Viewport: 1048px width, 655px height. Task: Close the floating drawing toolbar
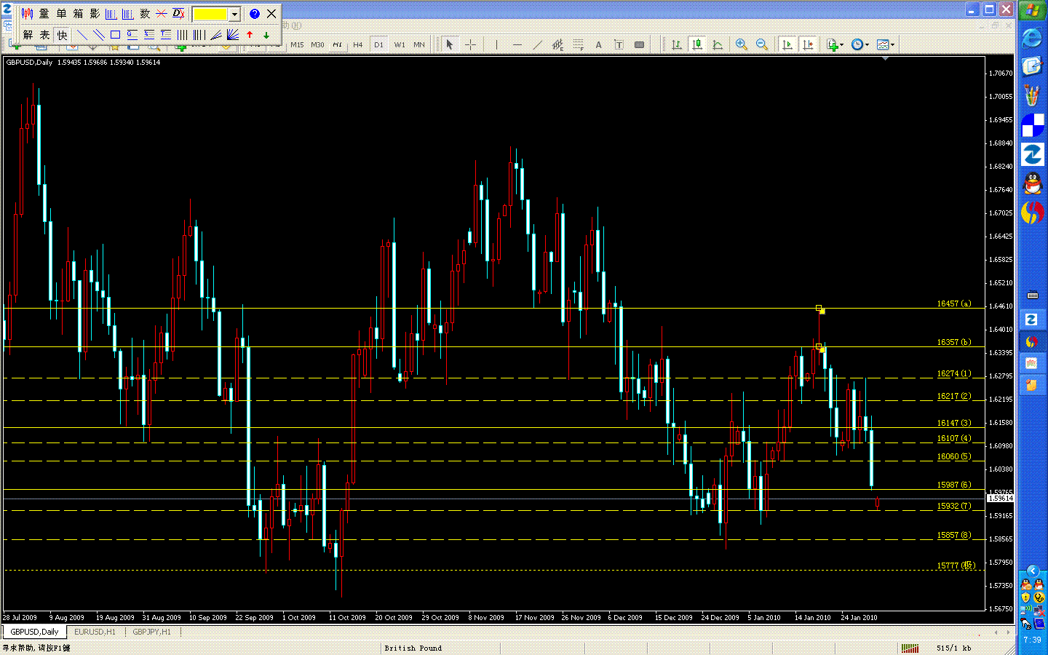pyautogui.click(x=271, y=14)
